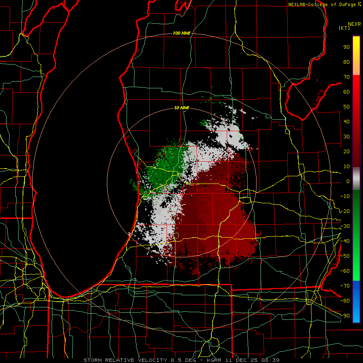
Task: Click the 100 NMI range ring label
Action: (x=181, y=33)
